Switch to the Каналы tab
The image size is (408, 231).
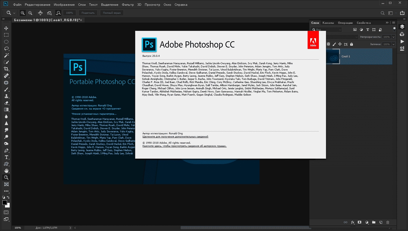click(x=328, y=23)
